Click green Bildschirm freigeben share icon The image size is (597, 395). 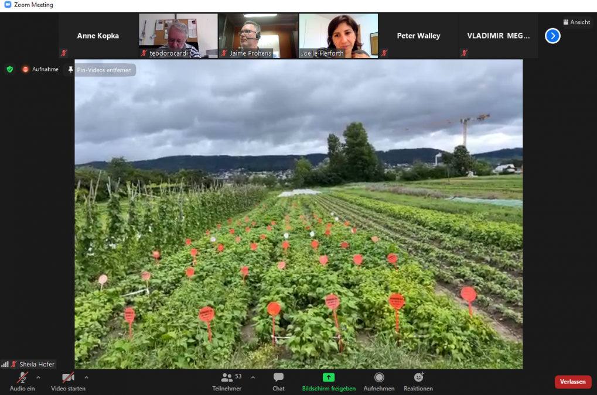(x=329, y=378)
